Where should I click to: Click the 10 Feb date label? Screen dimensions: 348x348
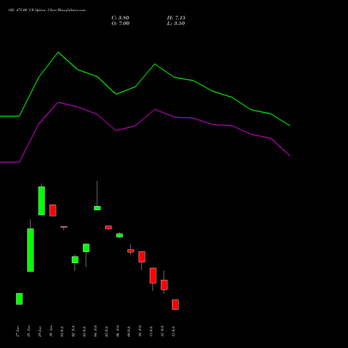(x=141, y=331)
